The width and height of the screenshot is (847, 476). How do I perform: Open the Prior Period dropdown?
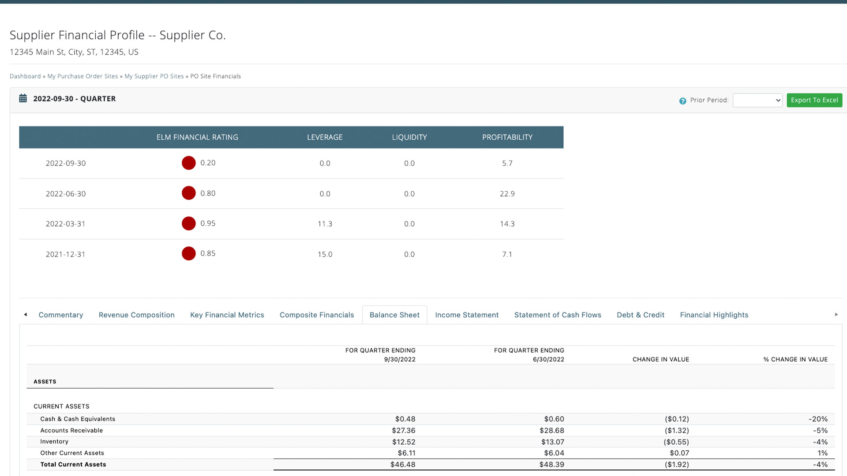pyautogui.click(x=757, y=100)
